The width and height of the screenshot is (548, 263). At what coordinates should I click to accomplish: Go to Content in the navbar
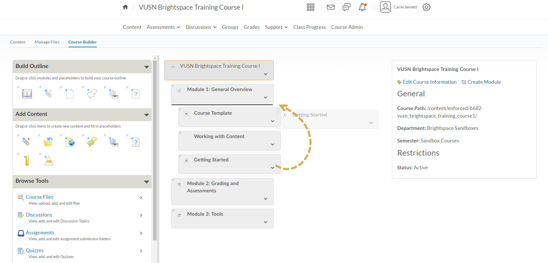point(132,27)
